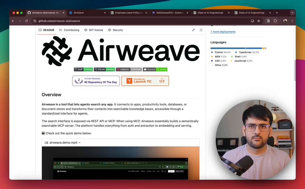Viewport: 305px width, 189px height.
Task: Click the MDX 4.2% language link
Action: 219,57
